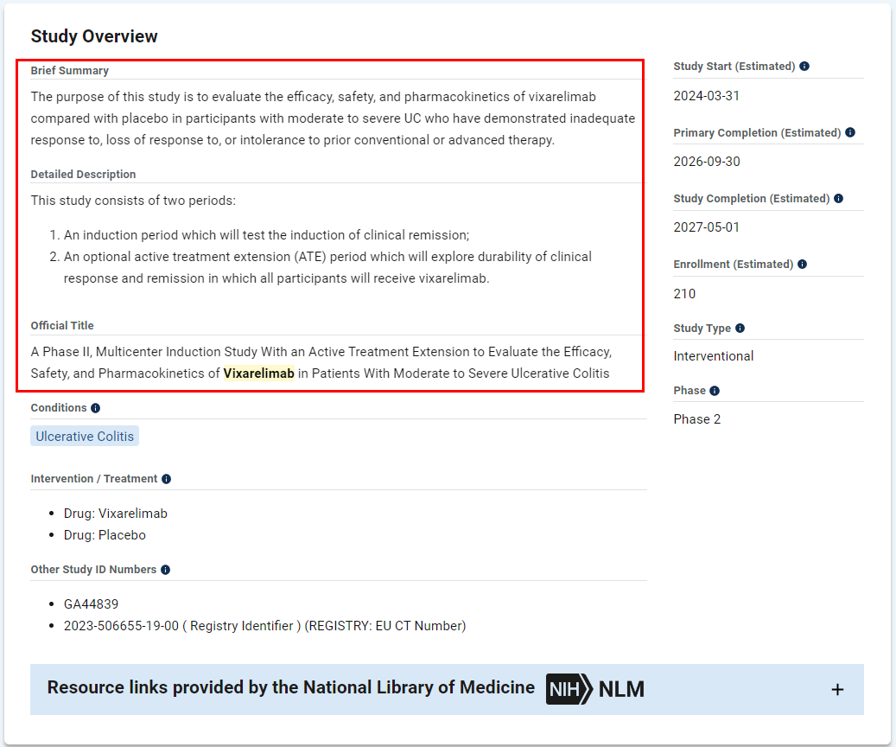Click the Resource links by National Library heading

[290, 687]
